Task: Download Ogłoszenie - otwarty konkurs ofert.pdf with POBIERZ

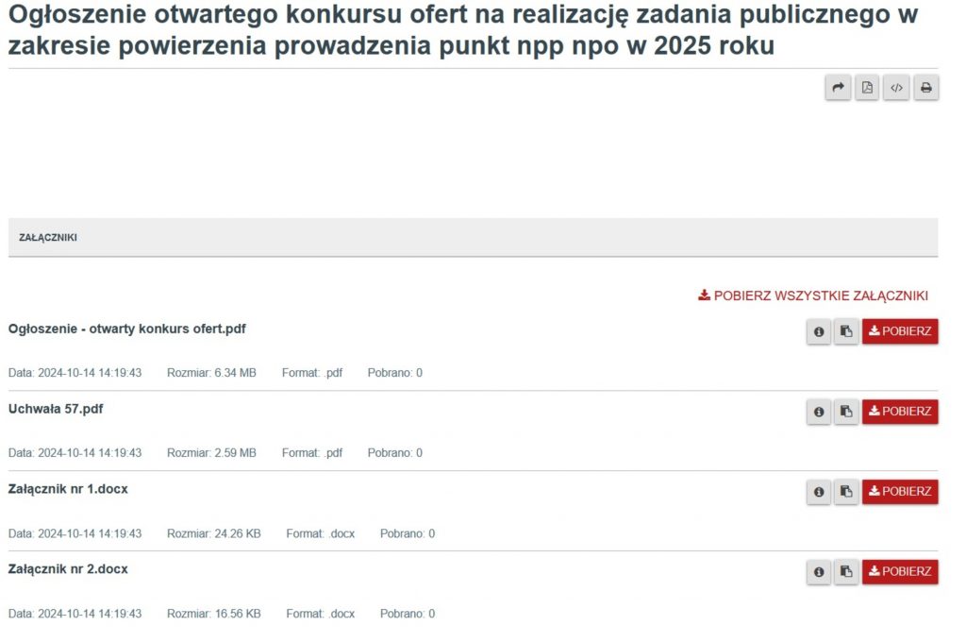Action: 900,331
